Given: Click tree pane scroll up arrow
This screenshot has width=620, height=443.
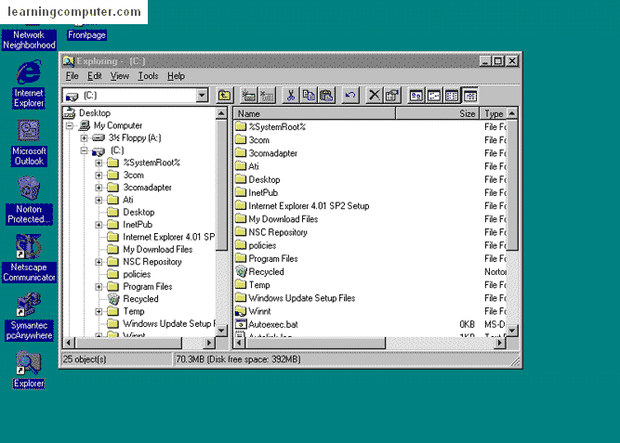Looking at the screenshot, I should pos(221,113).
